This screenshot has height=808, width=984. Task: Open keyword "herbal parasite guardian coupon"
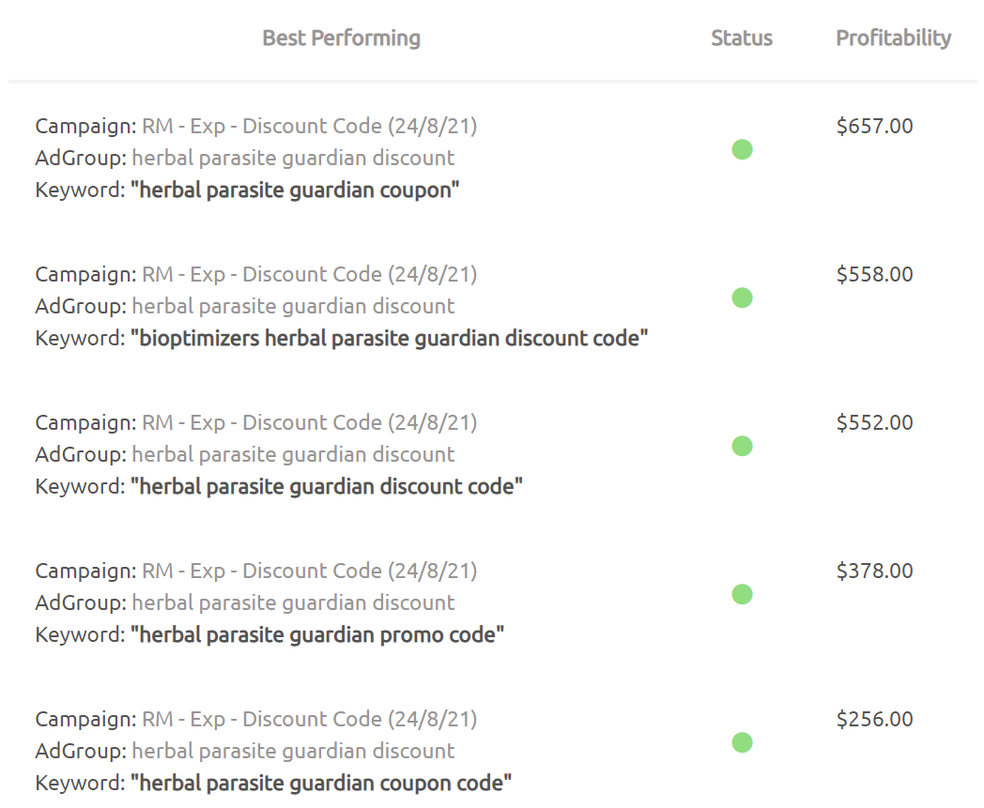click(295, 191)
